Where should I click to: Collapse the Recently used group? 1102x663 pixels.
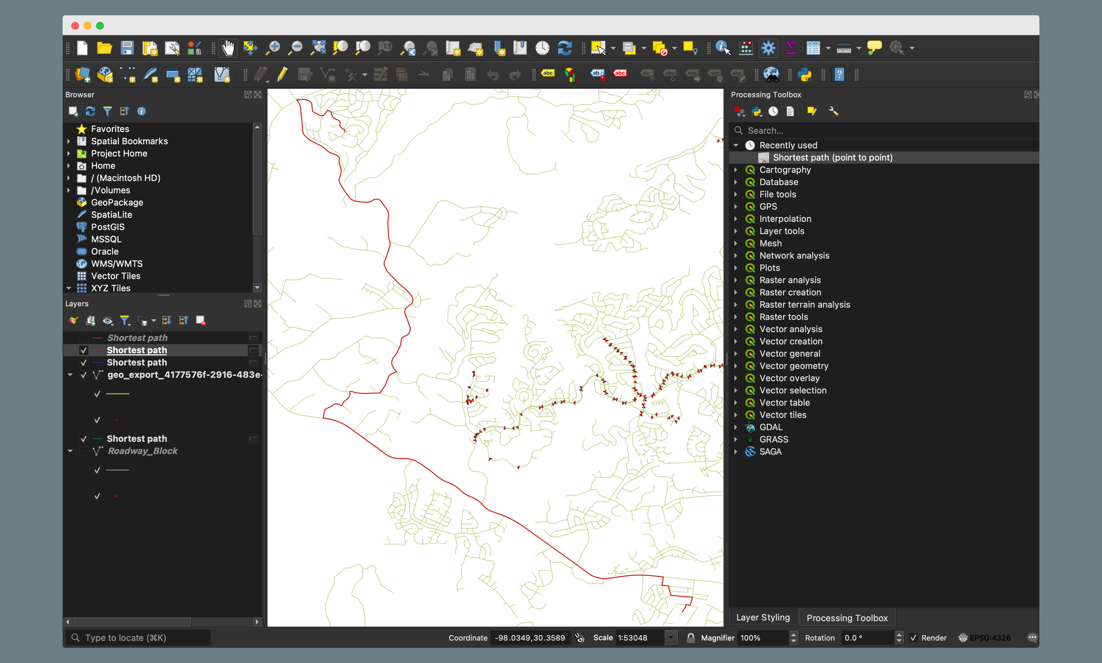tap(736, 145)
